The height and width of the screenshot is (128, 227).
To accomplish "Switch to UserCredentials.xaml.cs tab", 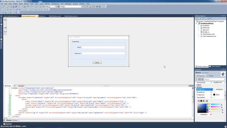I will (x=11, y=16).
